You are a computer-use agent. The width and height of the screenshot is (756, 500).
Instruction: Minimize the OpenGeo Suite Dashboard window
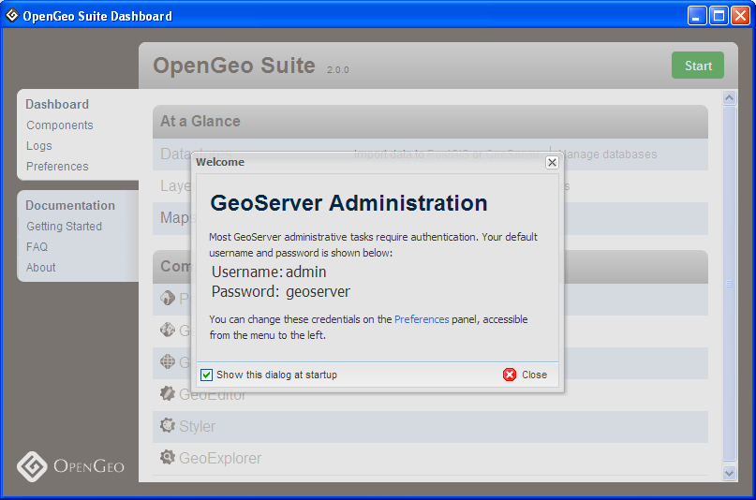pos(697,15)
